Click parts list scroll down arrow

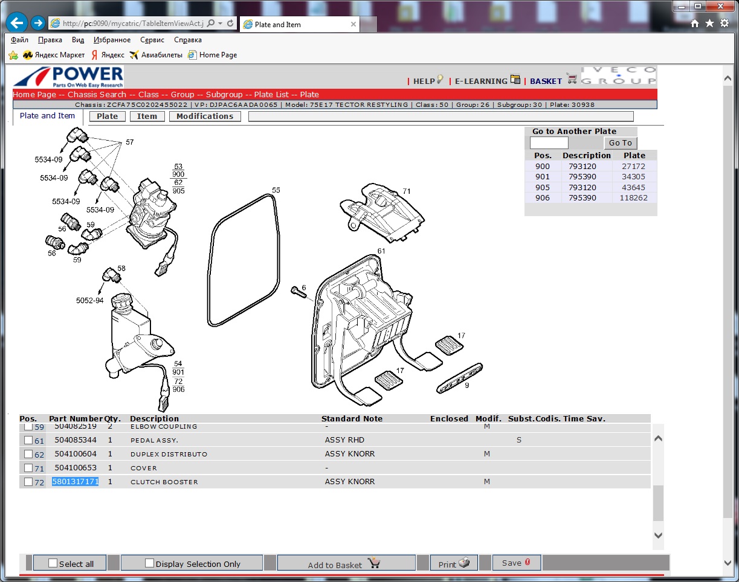(658, 535)
